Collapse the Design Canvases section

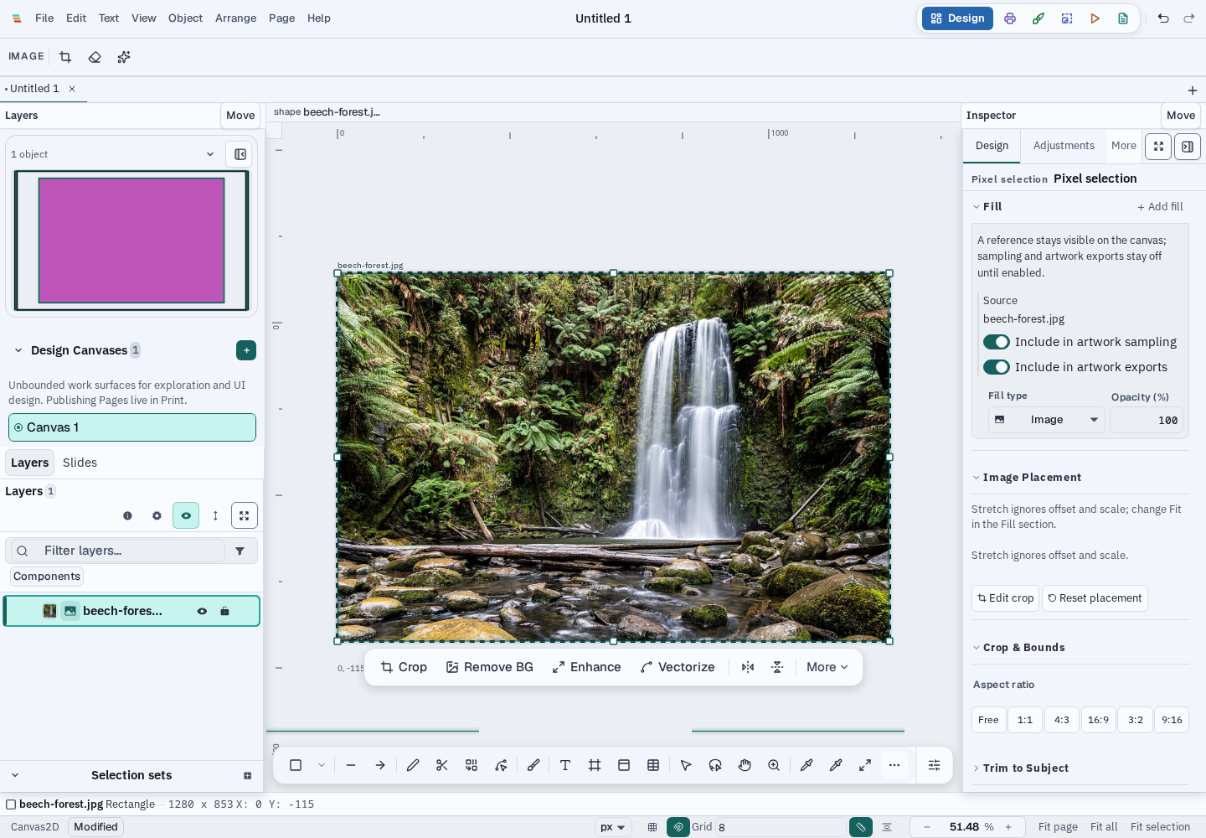pos(18,350)
